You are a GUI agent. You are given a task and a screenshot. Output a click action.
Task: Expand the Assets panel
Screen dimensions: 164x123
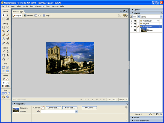coord(133,118)
